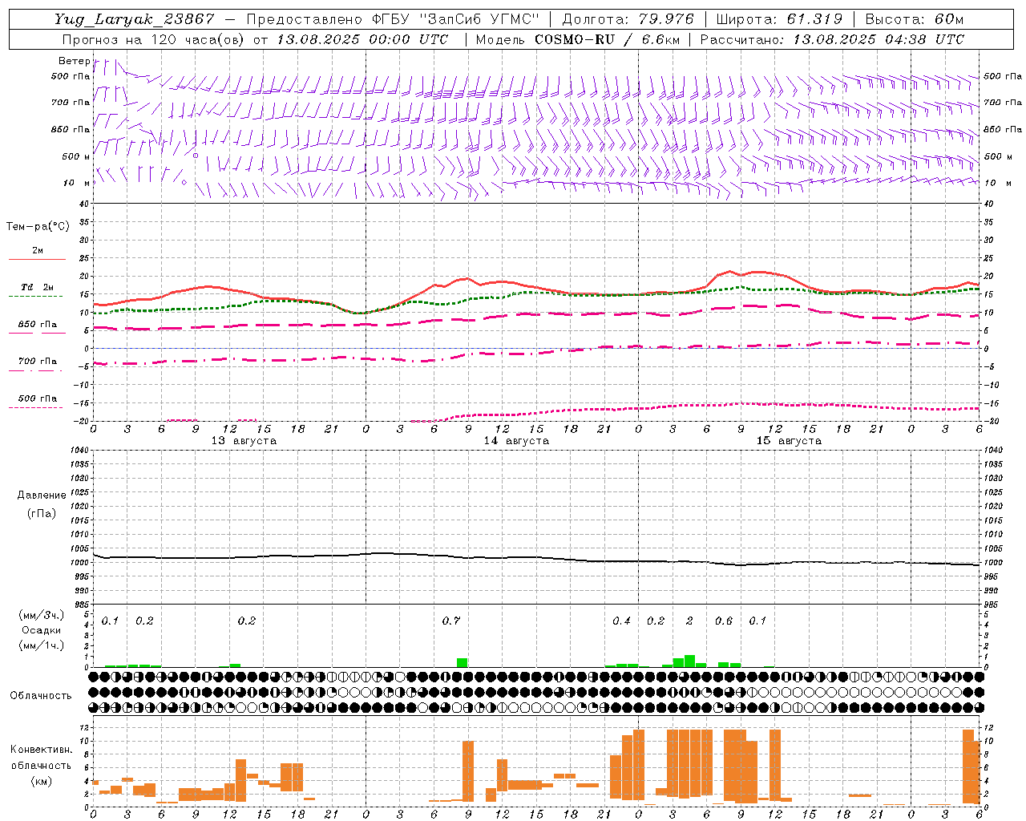Click the 0.6 precipitation amount

(x=724, y=621)
